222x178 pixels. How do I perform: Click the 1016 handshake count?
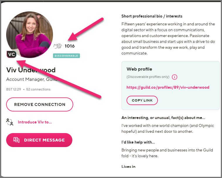[x=70, y=46]
